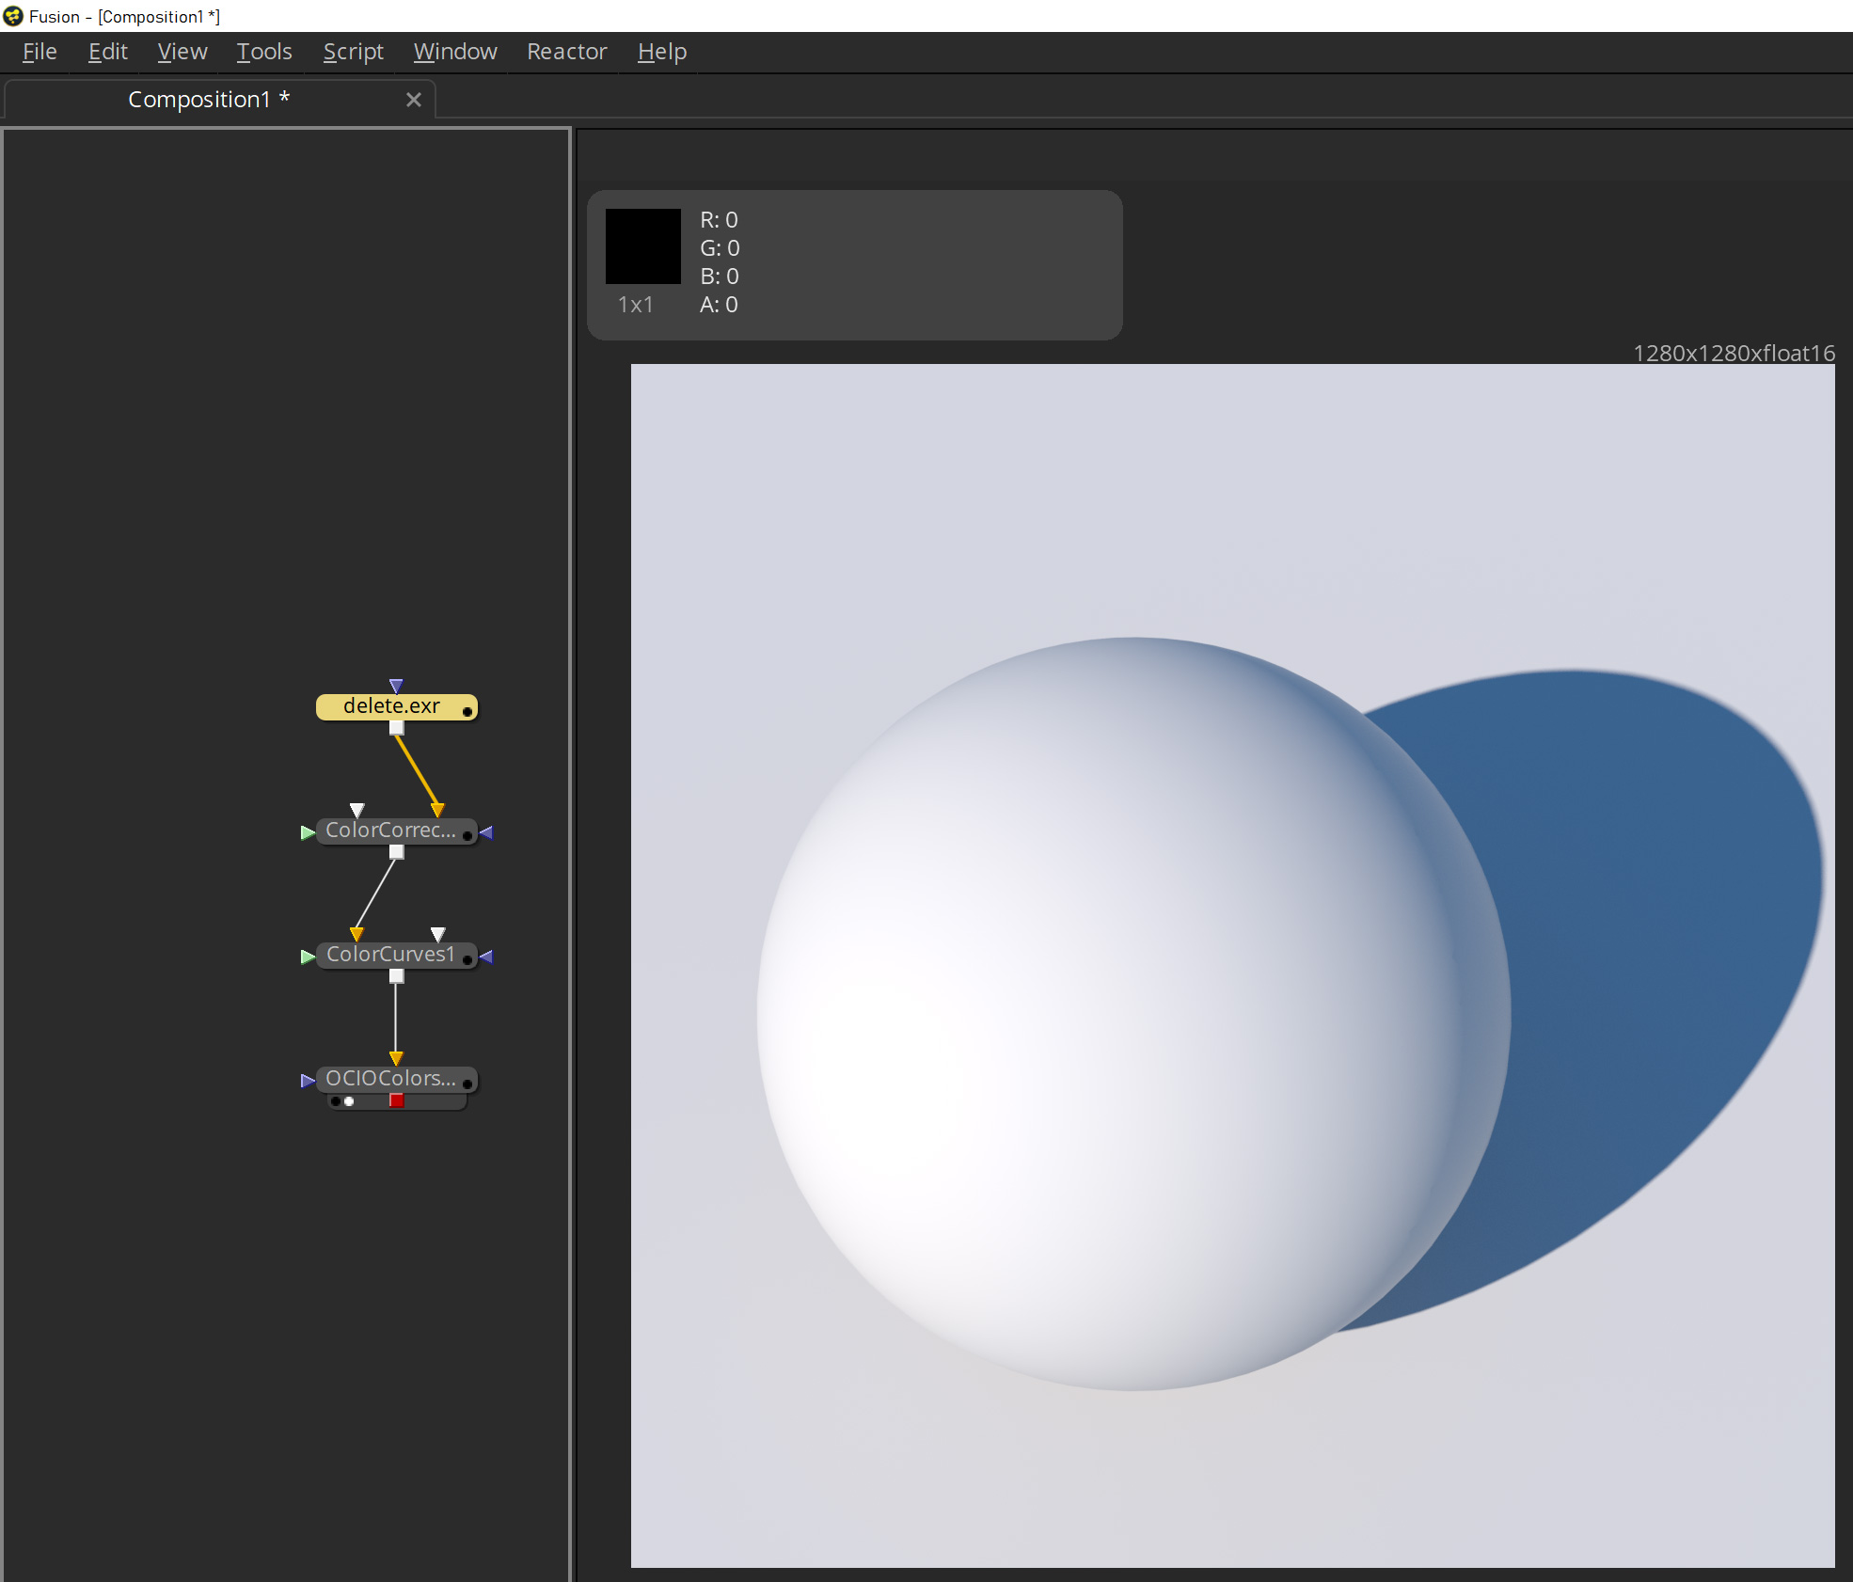Select the delete.exr loader node
Screen dimensions: 1853x1582
tap(390, 706)
